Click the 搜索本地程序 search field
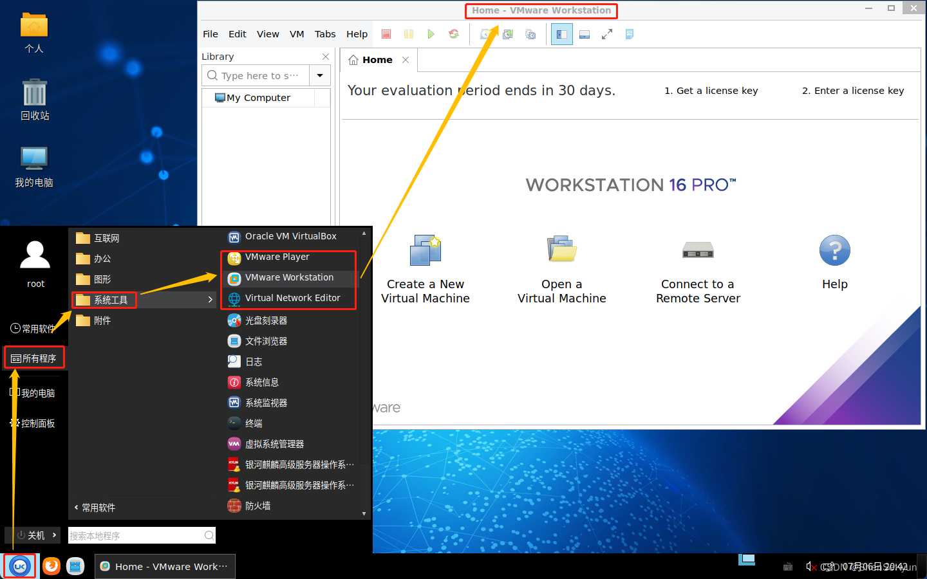 click(x=142, y=535)
